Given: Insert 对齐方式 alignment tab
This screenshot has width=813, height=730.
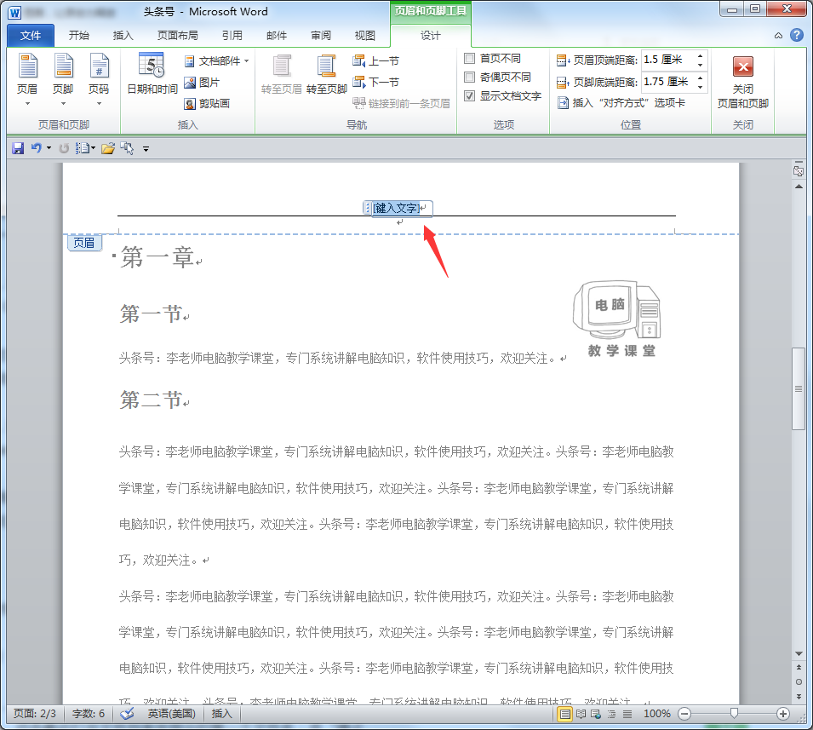Looking at the screenshot, I should (621, 103).
